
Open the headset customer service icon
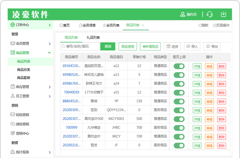(x=209, y=14)
